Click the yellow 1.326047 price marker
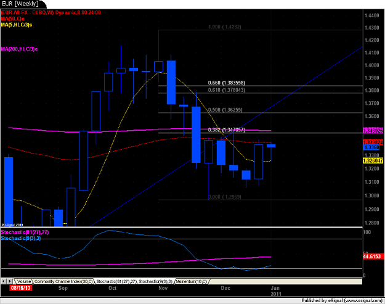385x304 pixels. [x=373, y=161]
